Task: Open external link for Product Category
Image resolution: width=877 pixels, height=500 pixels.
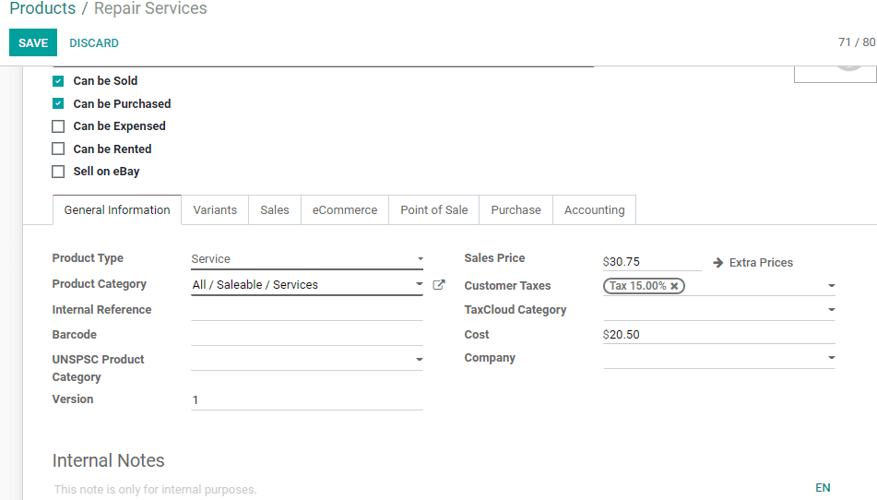Action: 439,285
